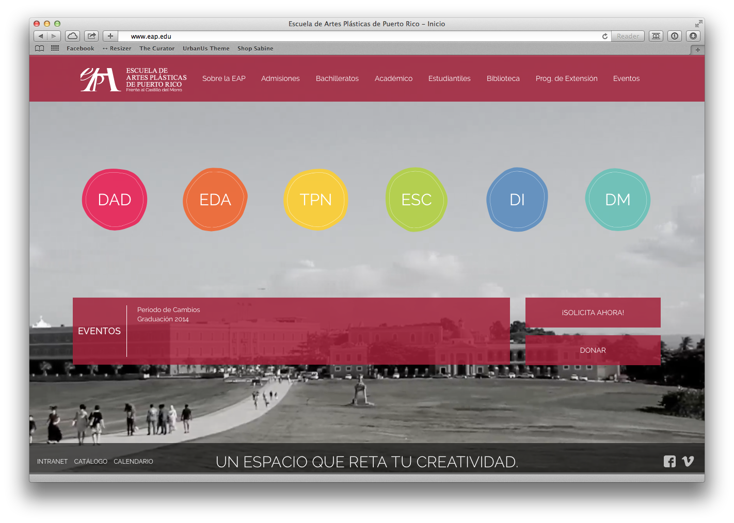
Task: Select the Admisiones menu item
Action: (x=280, y=78)
